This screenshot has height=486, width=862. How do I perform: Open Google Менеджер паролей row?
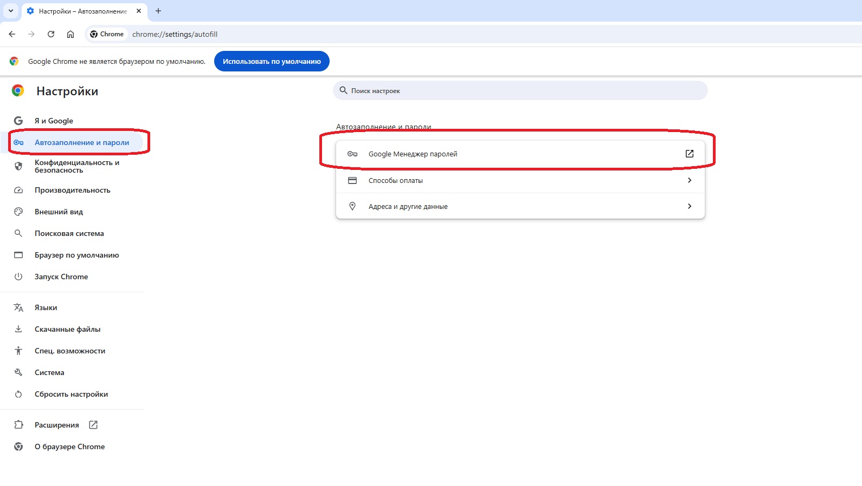413,154
